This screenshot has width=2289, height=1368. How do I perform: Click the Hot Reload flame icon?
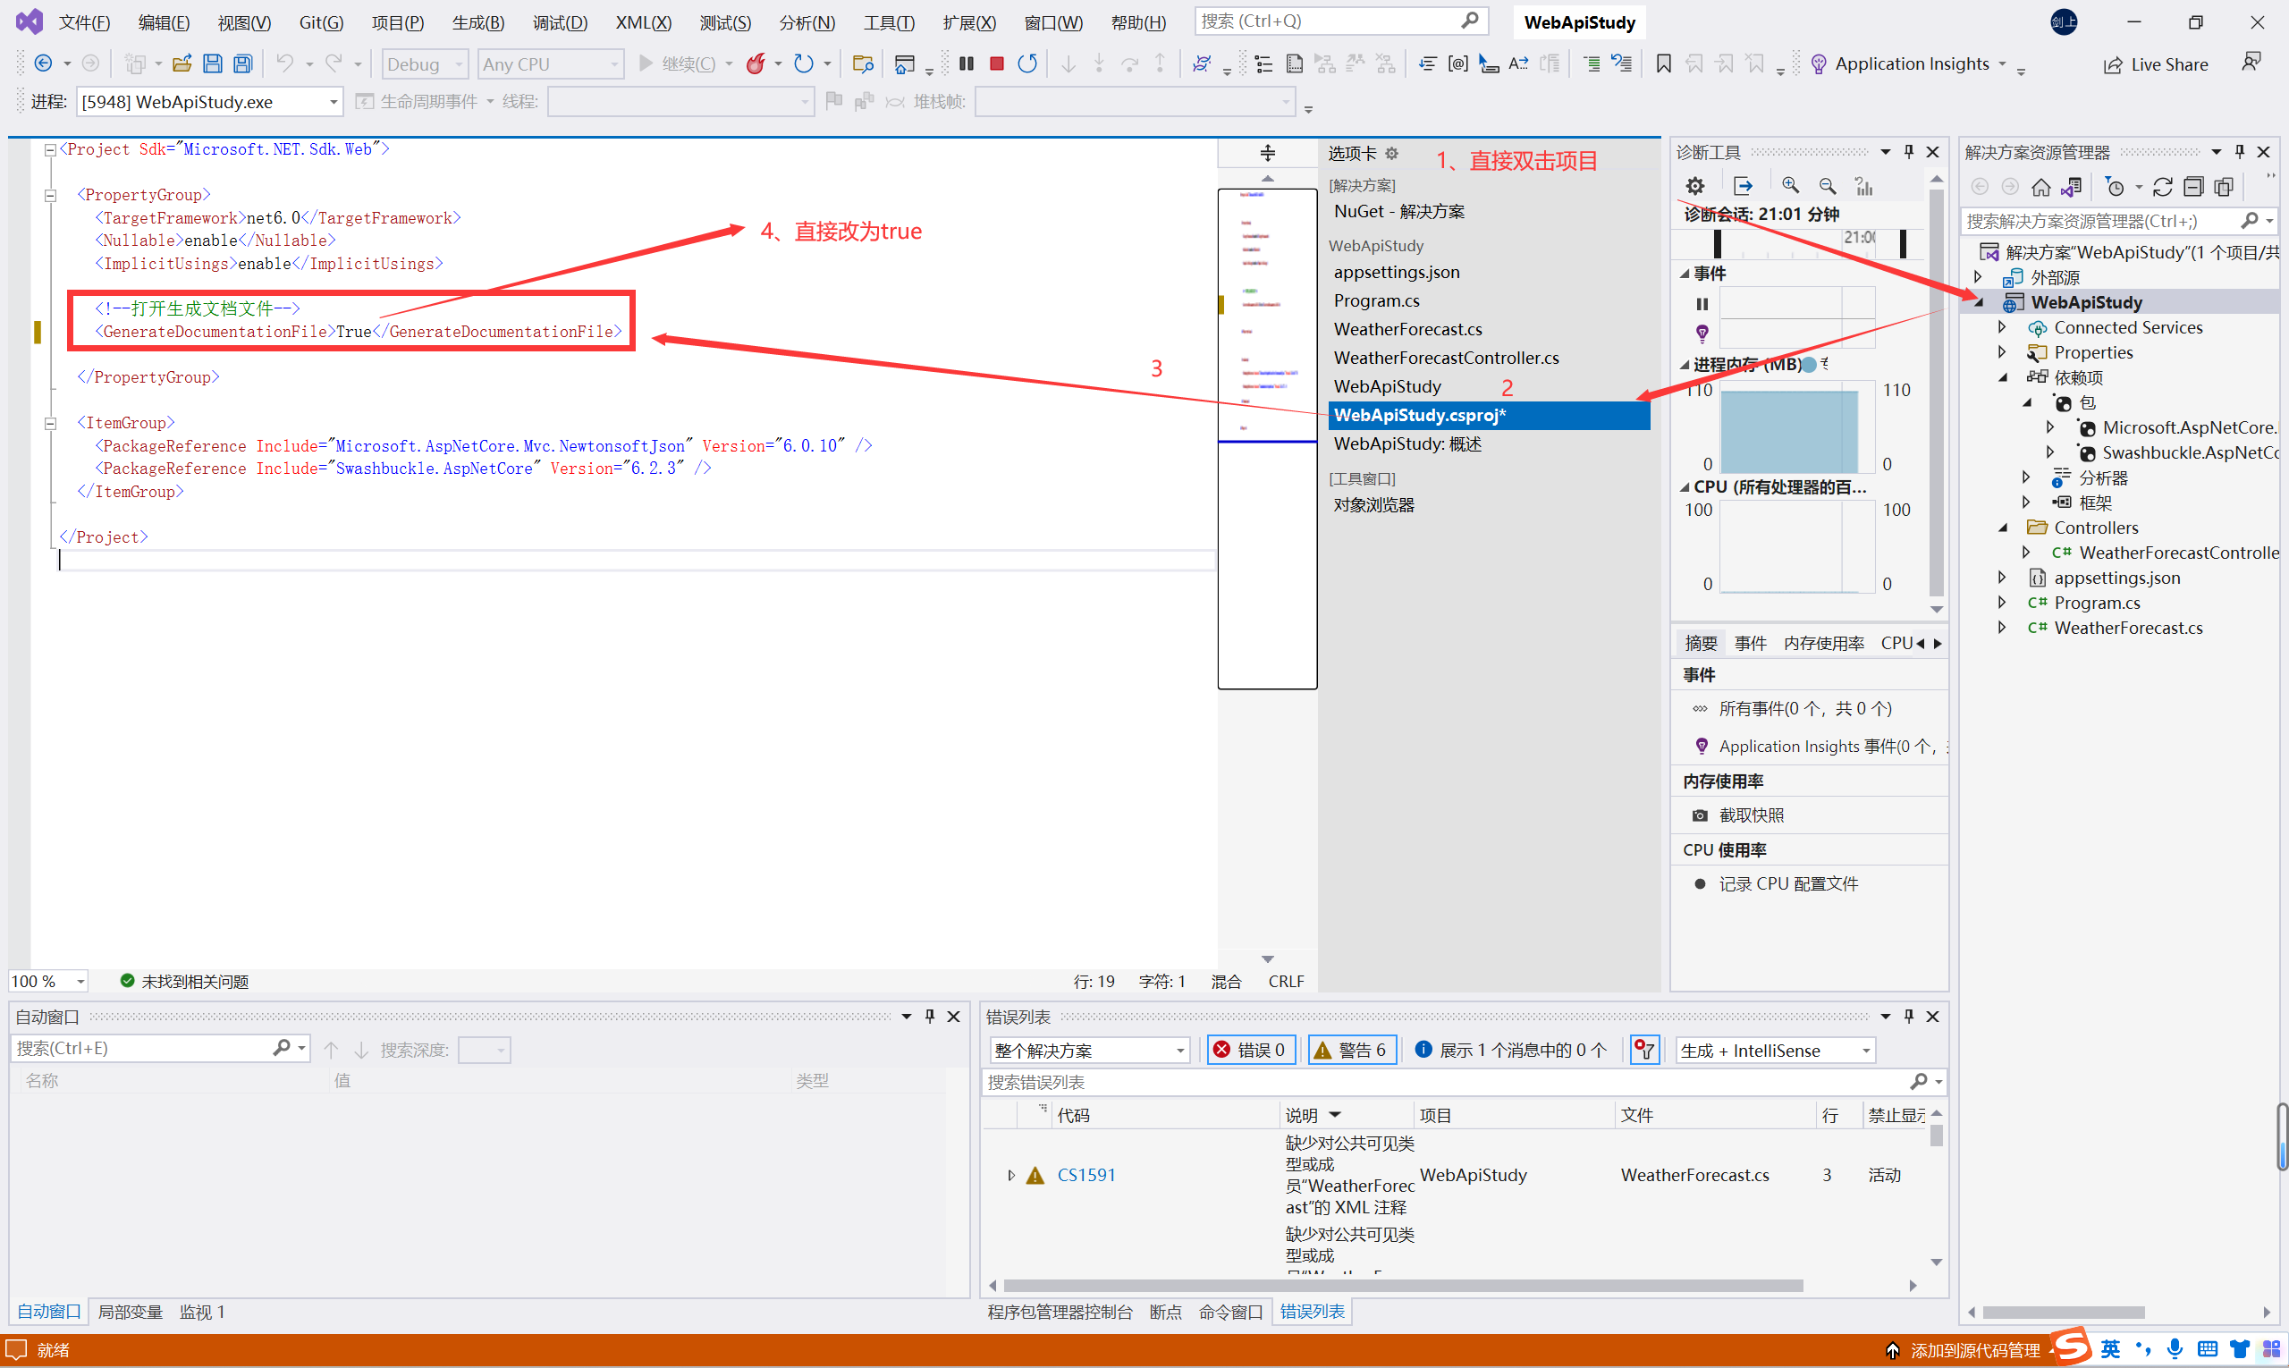[756, 63]
